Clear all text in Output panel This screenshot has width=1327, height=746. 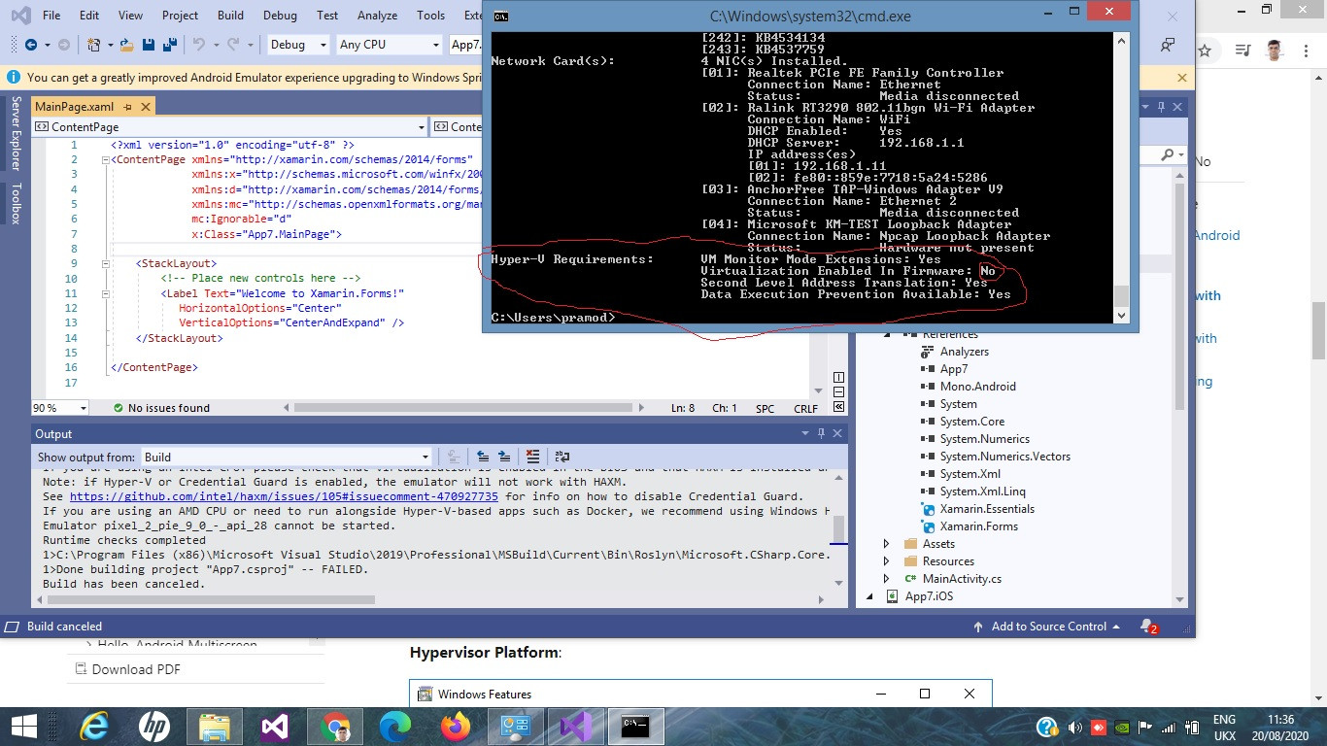click(x=532, y=457)
